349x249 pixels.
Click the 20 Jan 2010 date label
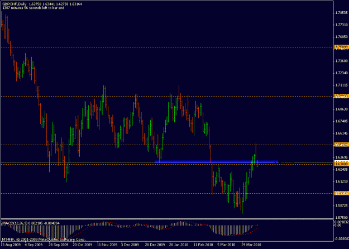[x=179, y=245]
